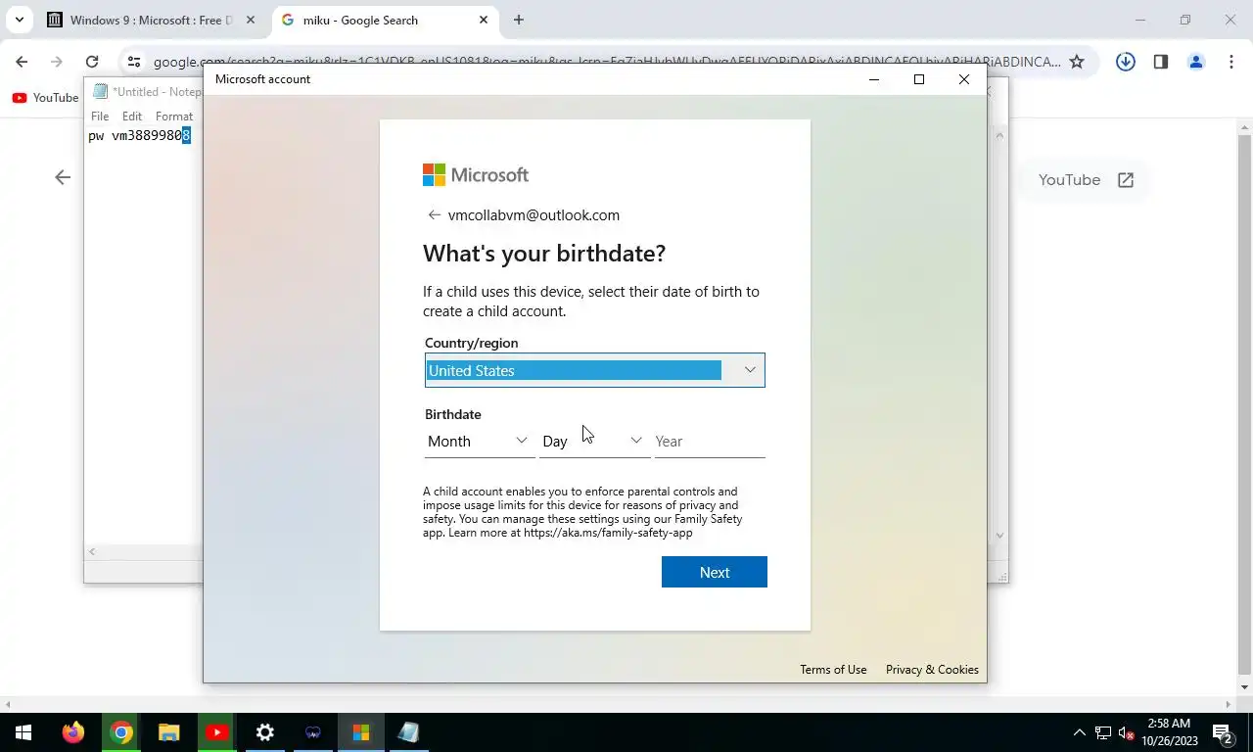The width and height of the screenshot is (1253, 752).
Task: Open the YouTube app in taskbar
Action: (217, 732)
